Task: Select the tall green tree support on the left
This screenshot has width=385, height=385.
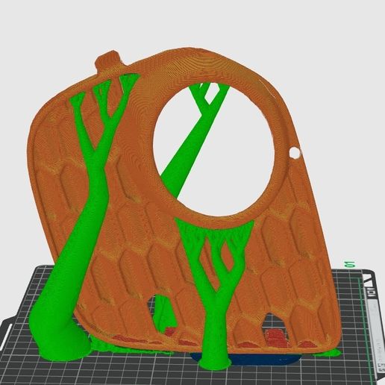Action: tap(75, 224)
